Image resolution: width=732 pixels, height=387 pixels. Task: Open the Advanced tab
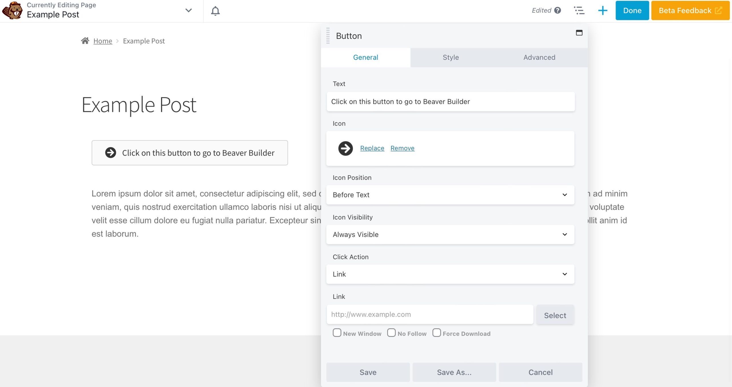[x=539, y=57]
